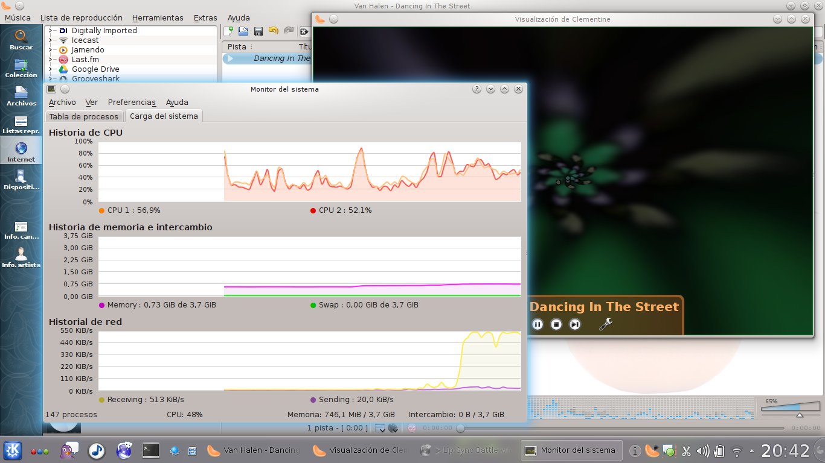Open the Lista de reproducción menu
Image resolution: width=825 pixels, height=463 pixels.
click(81, 18)
